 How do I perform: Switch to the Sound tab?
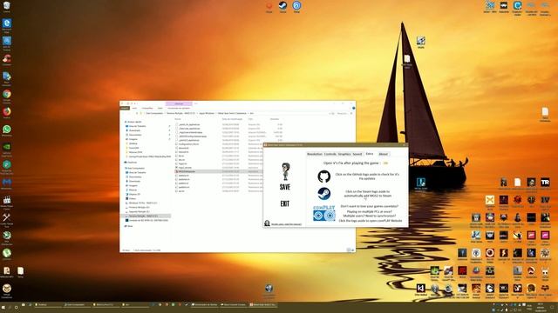click(x=357, y=154)
